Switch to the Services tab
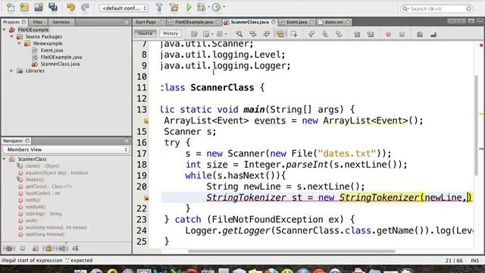 (x=61, y=22)
